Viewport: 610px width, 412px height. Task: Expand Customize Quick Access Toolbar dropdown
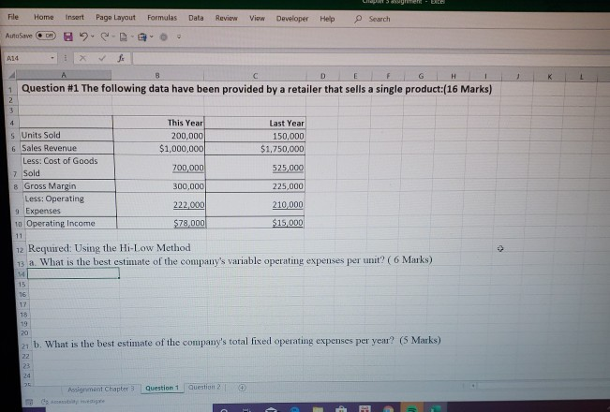tap(179, 37)
